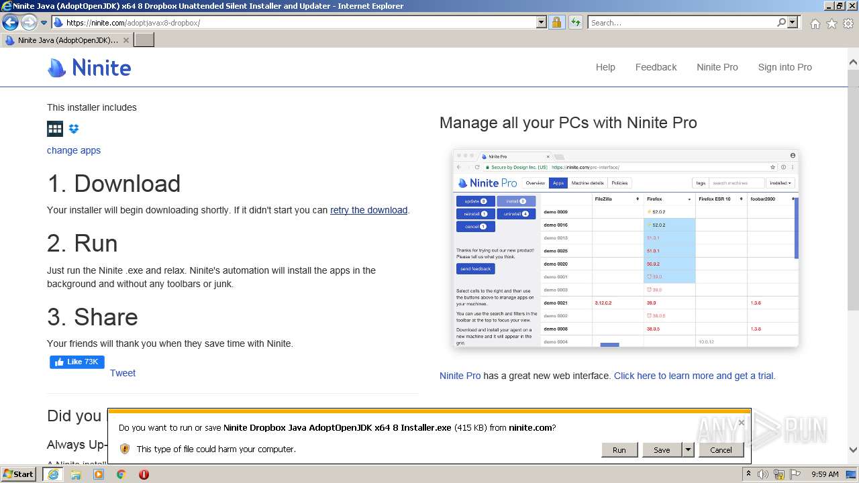859x483 pixels.
Task: Click the search magnifier icon
Action: (782, 22)
